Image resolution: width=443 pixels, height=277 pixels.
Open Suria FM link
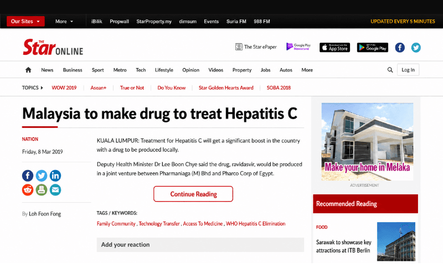tap(236, 22)
